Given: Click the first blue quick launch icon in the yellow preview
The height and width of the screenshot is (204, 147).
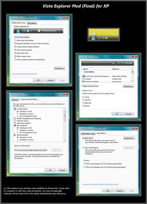Looking at the screenshot, I should [x=100, y=38].
